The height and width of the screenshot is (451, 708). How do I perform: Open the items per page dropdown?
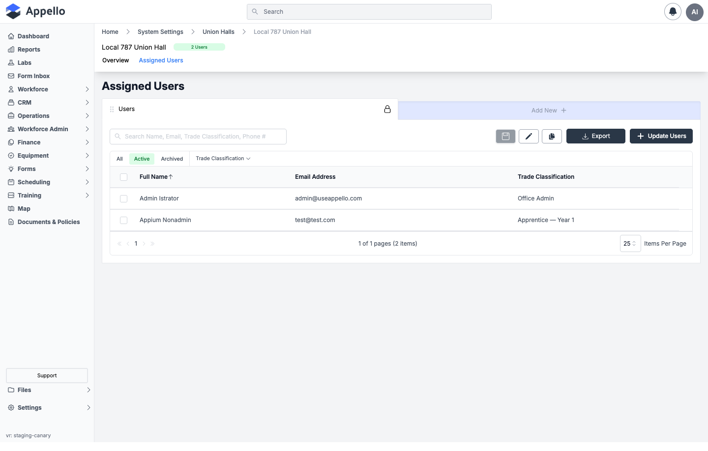click(x=630, y=244)
